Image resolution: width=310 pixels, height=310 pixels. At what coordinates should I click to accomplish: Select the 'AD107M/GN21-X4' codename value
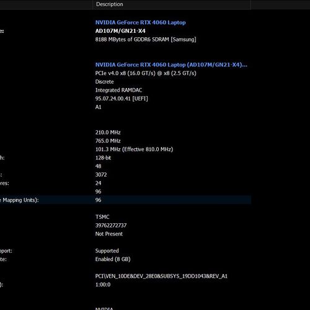[x=120, y=31]
